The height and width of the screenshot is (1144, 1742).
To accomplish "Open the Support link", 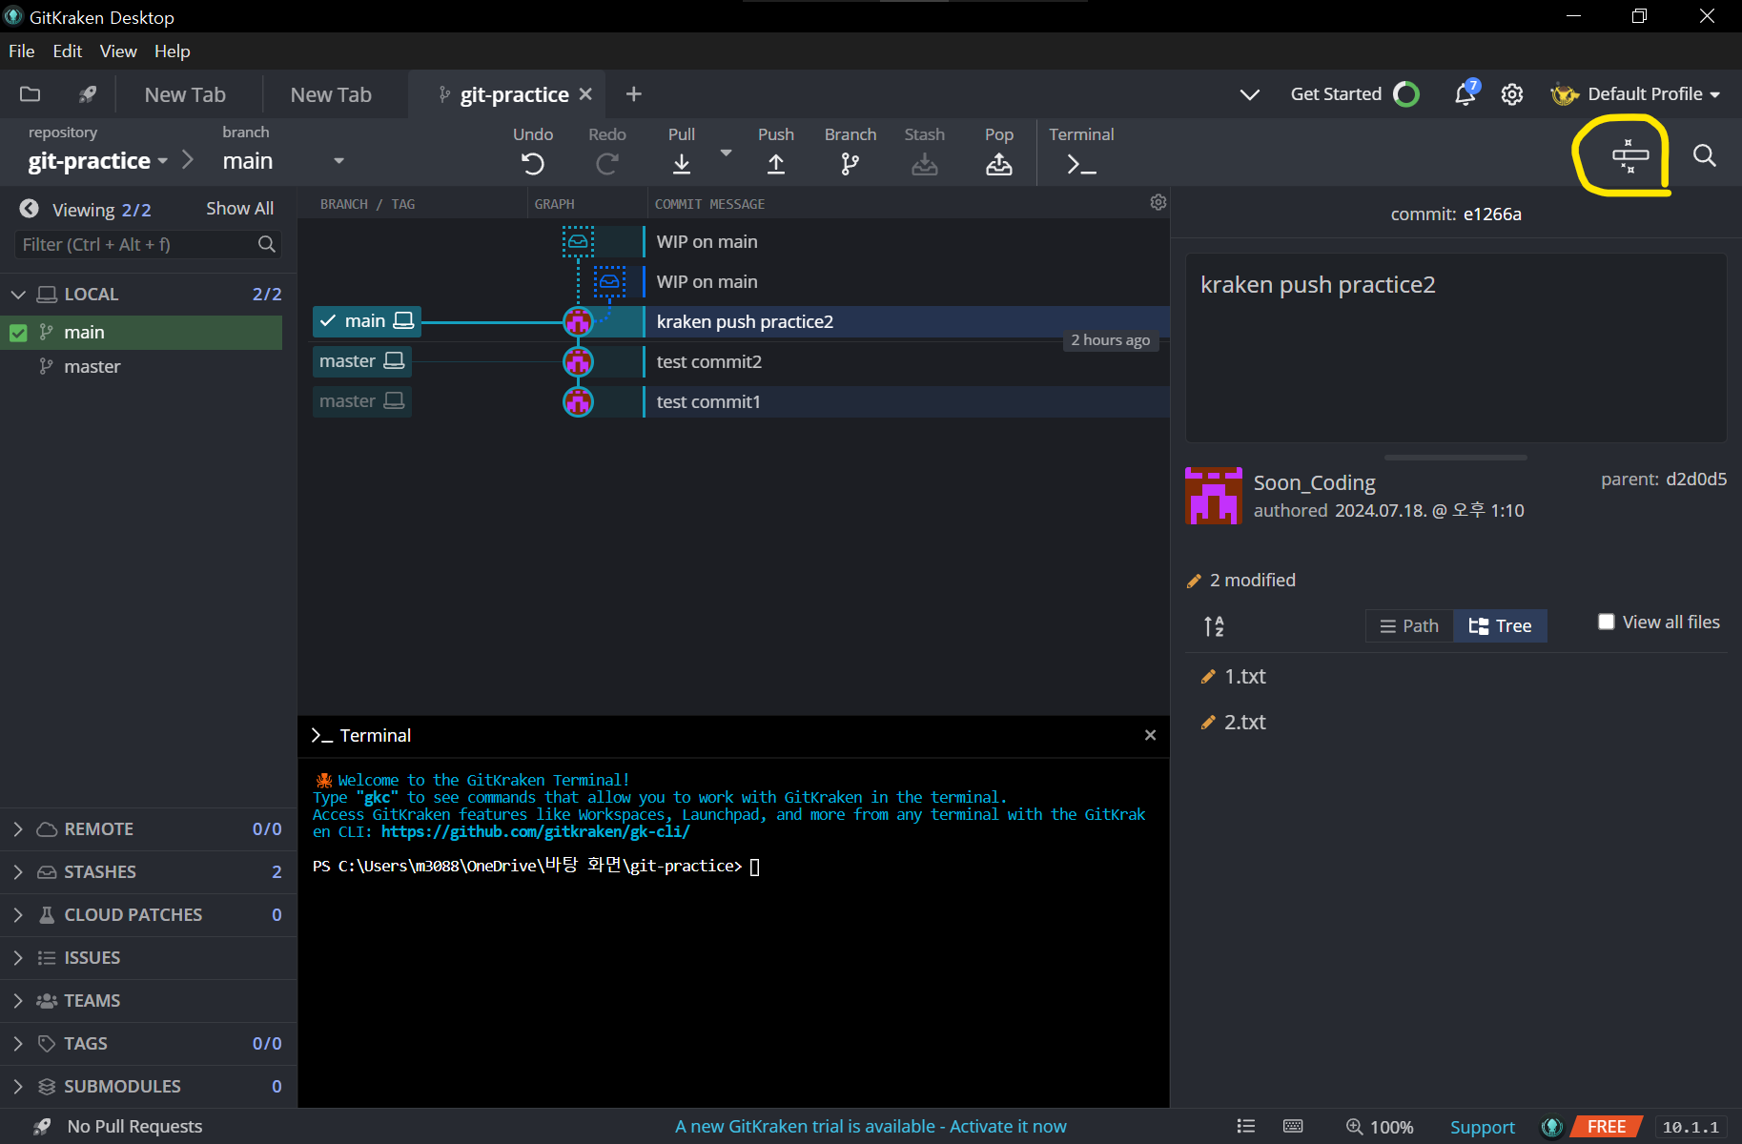I will (x=1482, y=1127).
